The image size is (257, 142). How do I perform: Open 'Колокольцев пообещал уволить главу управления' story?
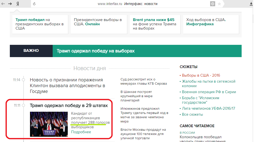click(x=203, y=139)
